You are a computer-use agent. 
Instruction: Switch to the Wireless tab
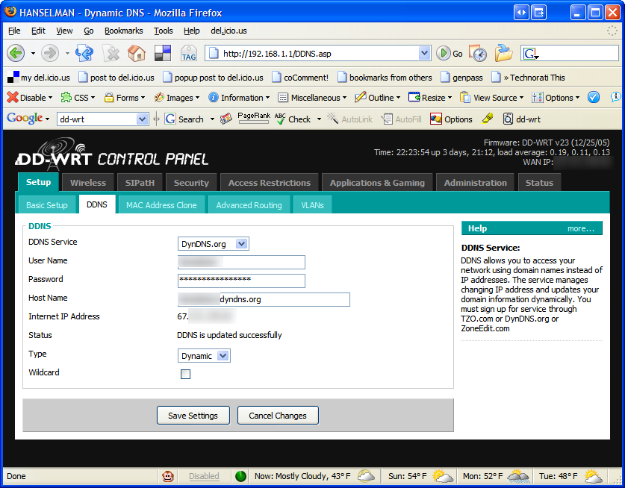click(88, 183)
